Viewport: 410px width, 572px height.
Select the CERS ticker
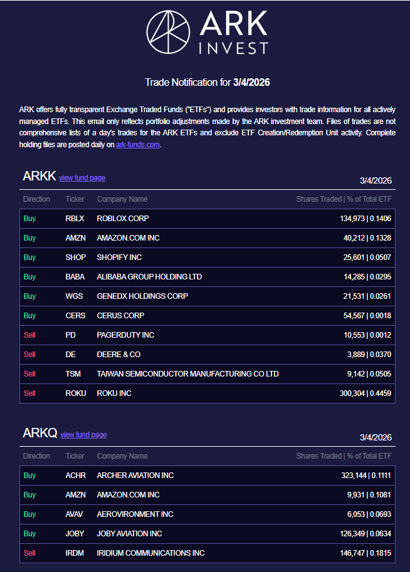tap(75, 316)
